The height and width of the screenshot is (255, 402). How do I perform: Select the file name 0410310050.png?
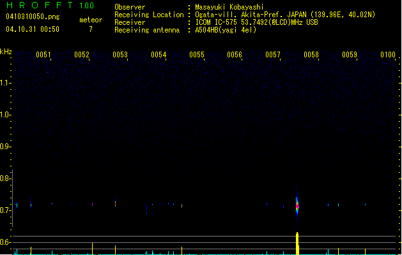point(33,17)
